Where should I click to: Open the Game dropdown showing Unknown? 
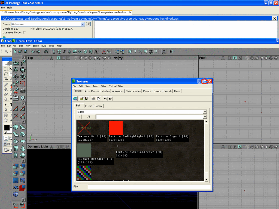click(83, 24)
